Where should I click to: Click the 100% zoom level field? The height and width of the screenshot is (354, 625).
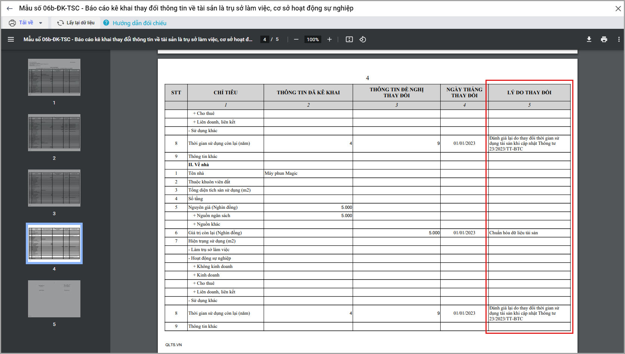coord(313,39)
